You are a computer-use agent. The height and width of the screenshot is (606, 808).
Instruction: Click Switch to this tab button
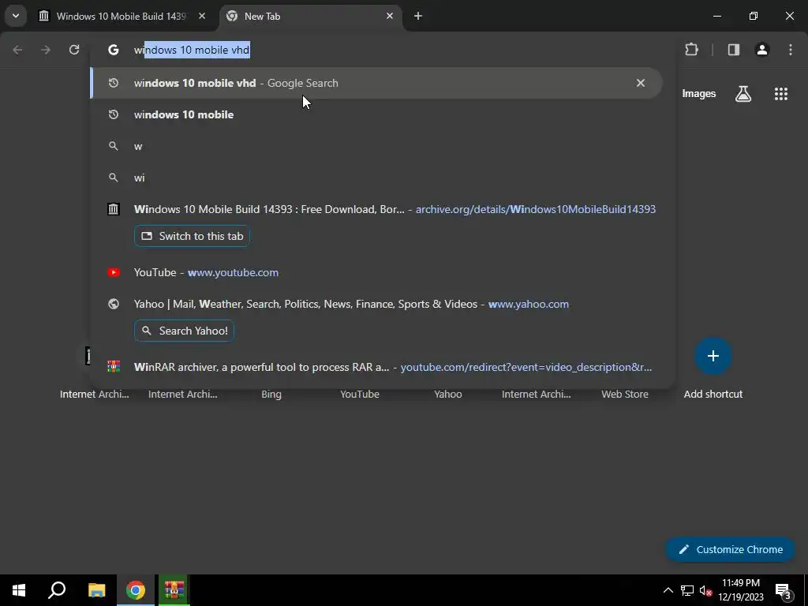pyautogui.click(x=193, y=236)
